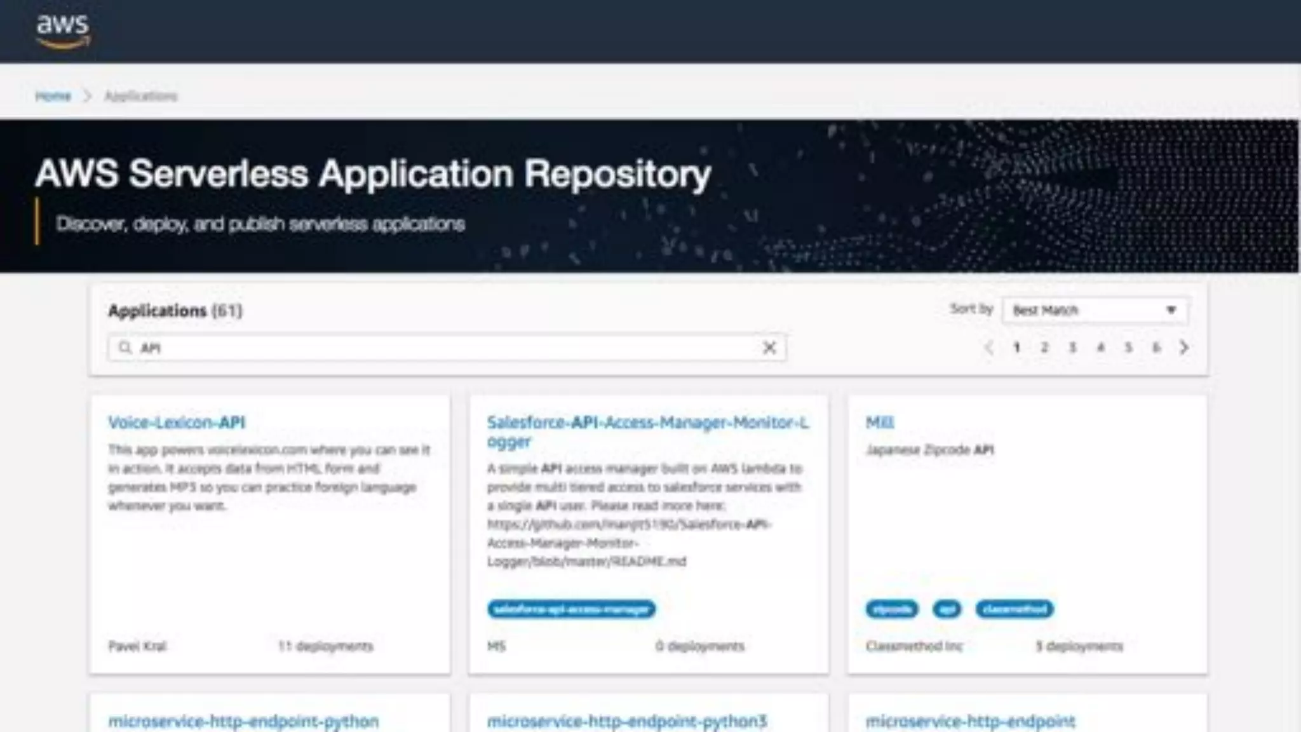Image resolution: width=1301 pixels, height=732 pixels.
Task: Clear the API search with the X icon
Action: pos(769,348)
